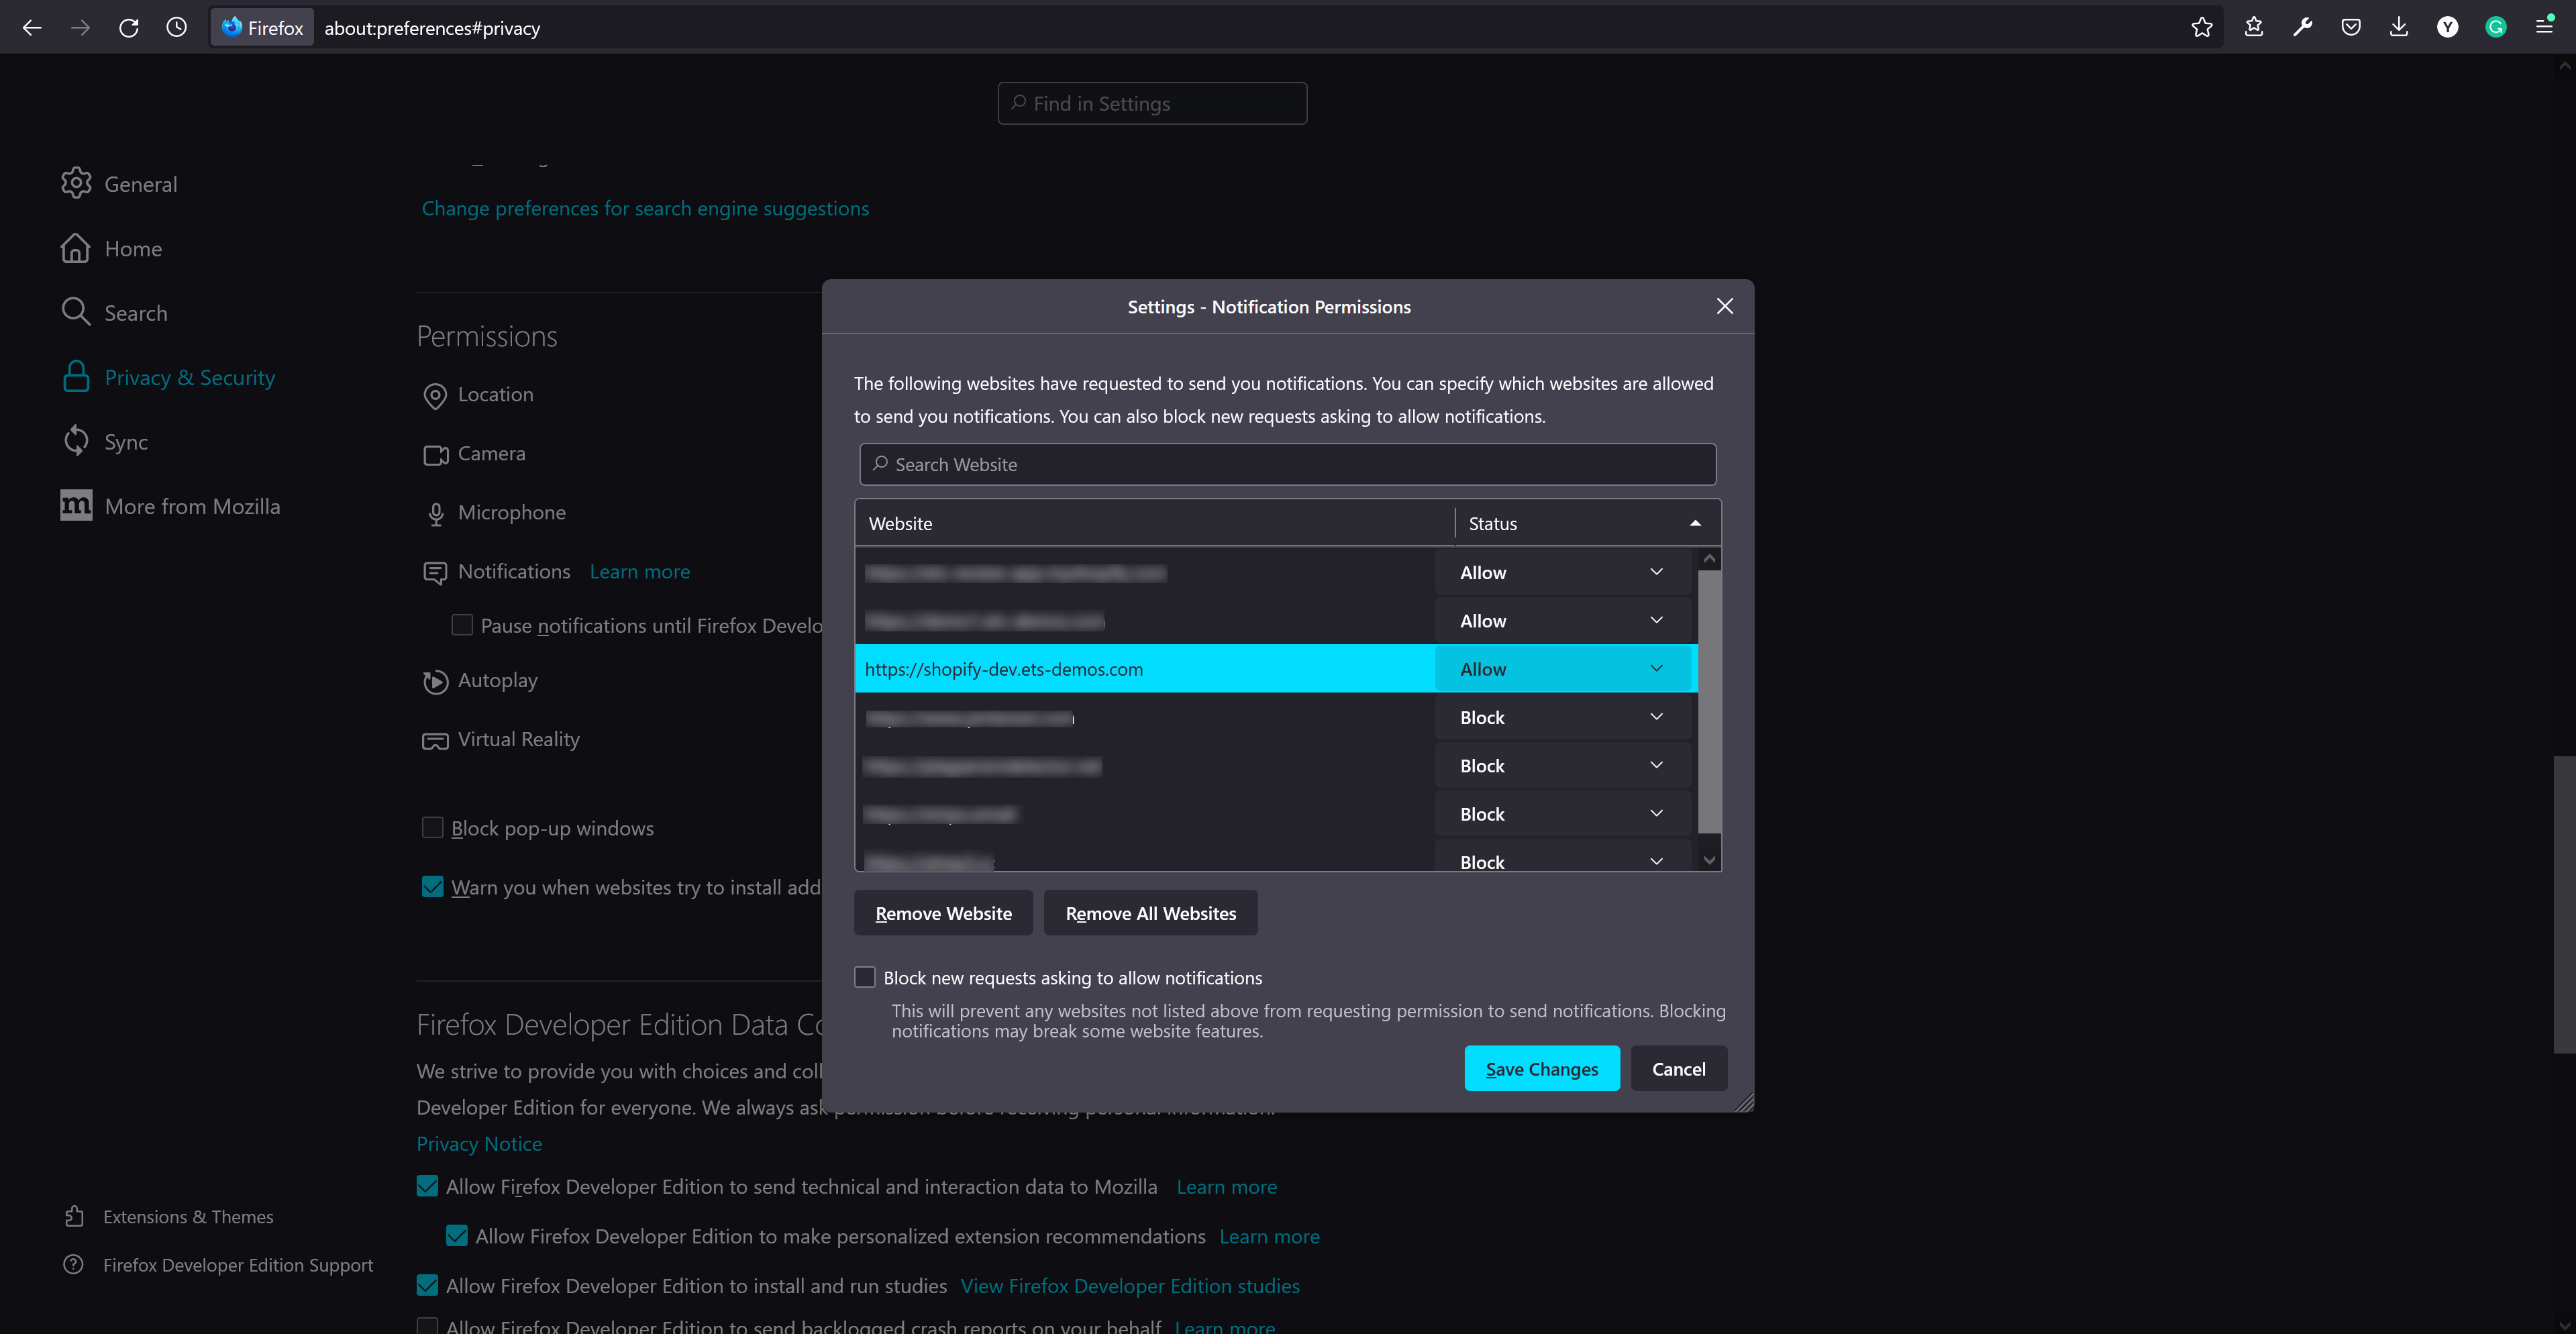
Task: Click the round Y extension icon in toolbar
Action: (x=2447, y=28)
